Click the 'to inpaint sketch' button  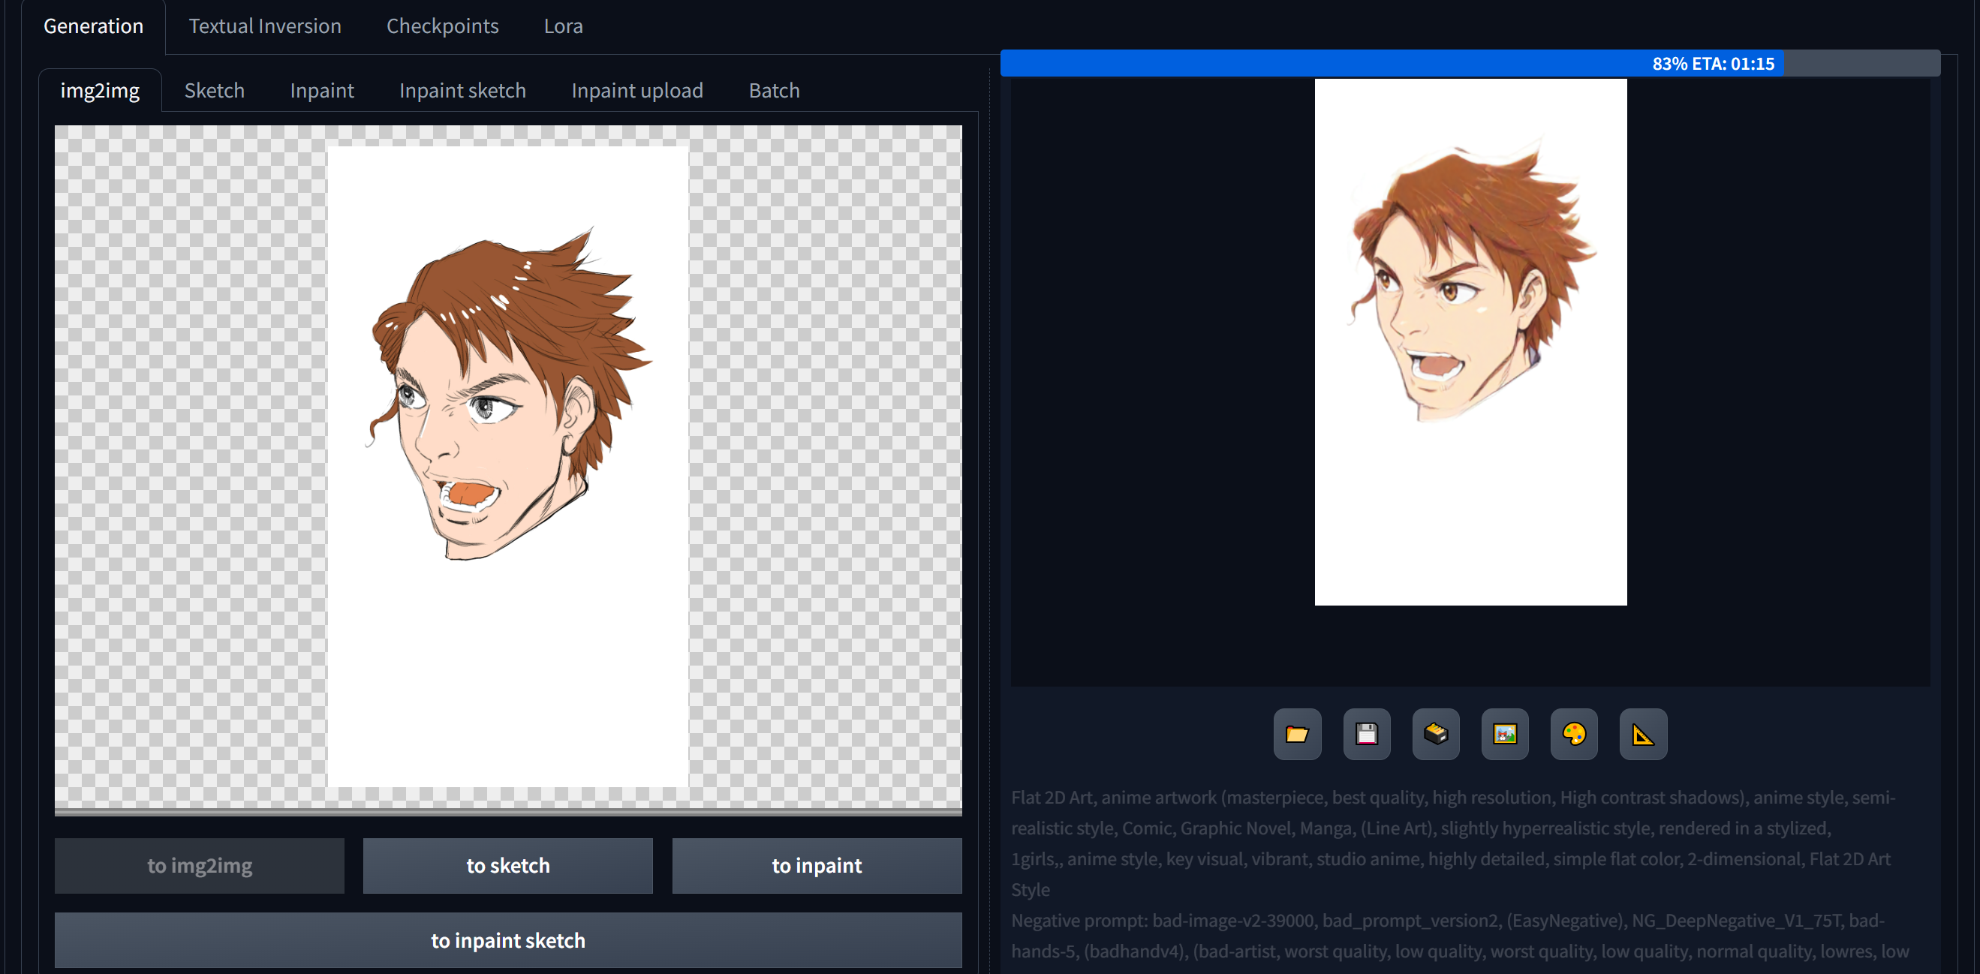[x=508, y=940]
